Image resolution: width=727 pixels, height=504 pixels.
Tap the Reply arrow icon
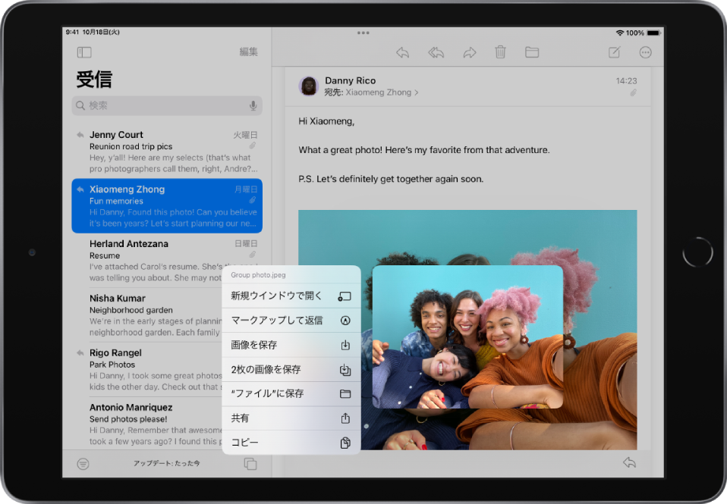coord(402,52)
